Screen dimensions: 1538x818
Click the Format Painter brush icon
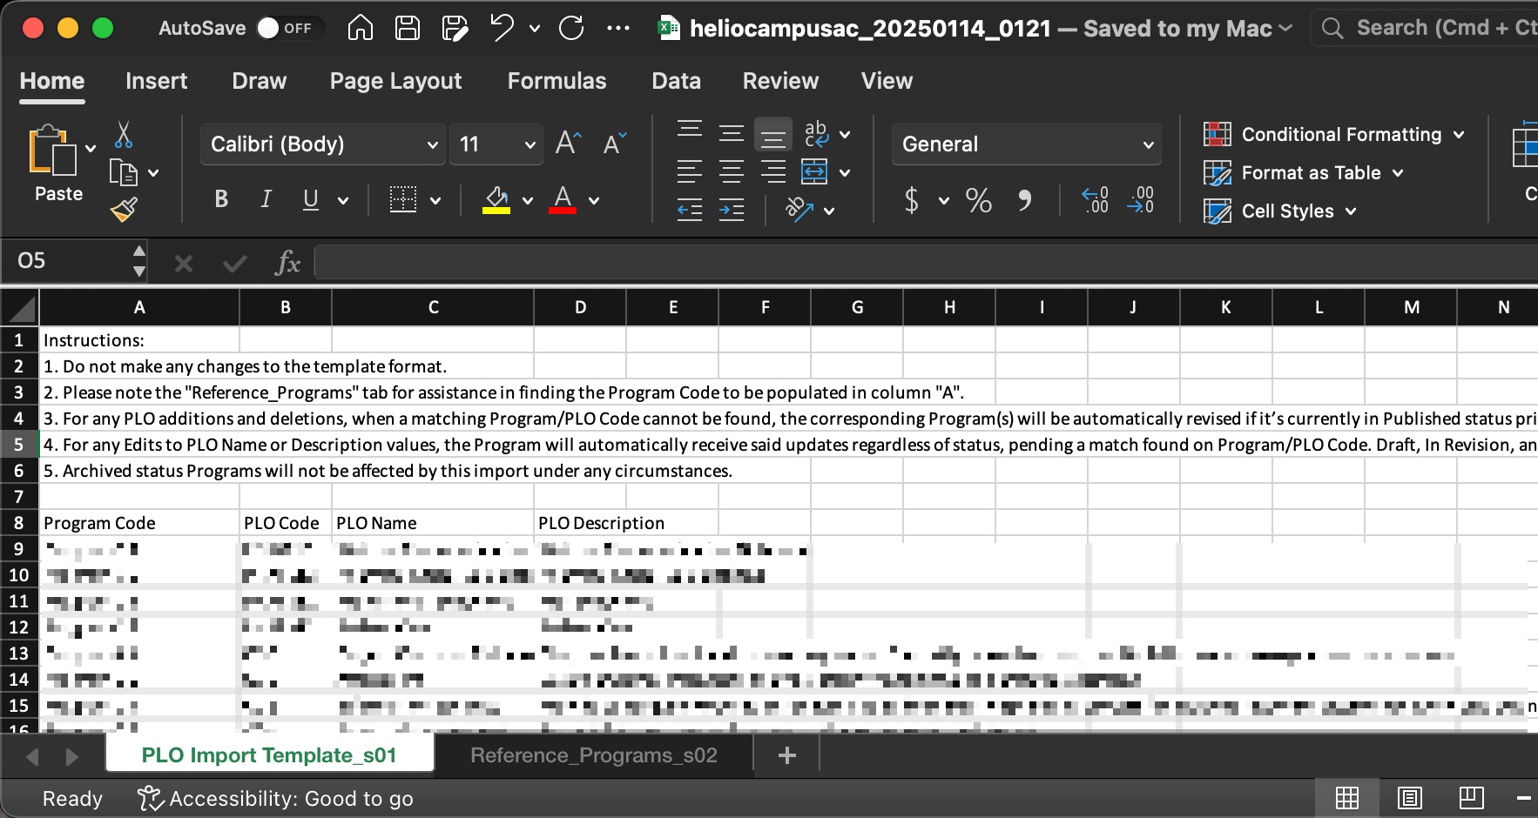[x=124, y=210]
